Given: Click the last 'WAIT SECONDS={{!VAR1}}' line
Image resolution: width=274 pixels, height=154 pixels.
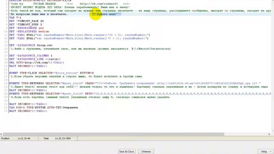Looking at the screenshot, I should (28, 111).
